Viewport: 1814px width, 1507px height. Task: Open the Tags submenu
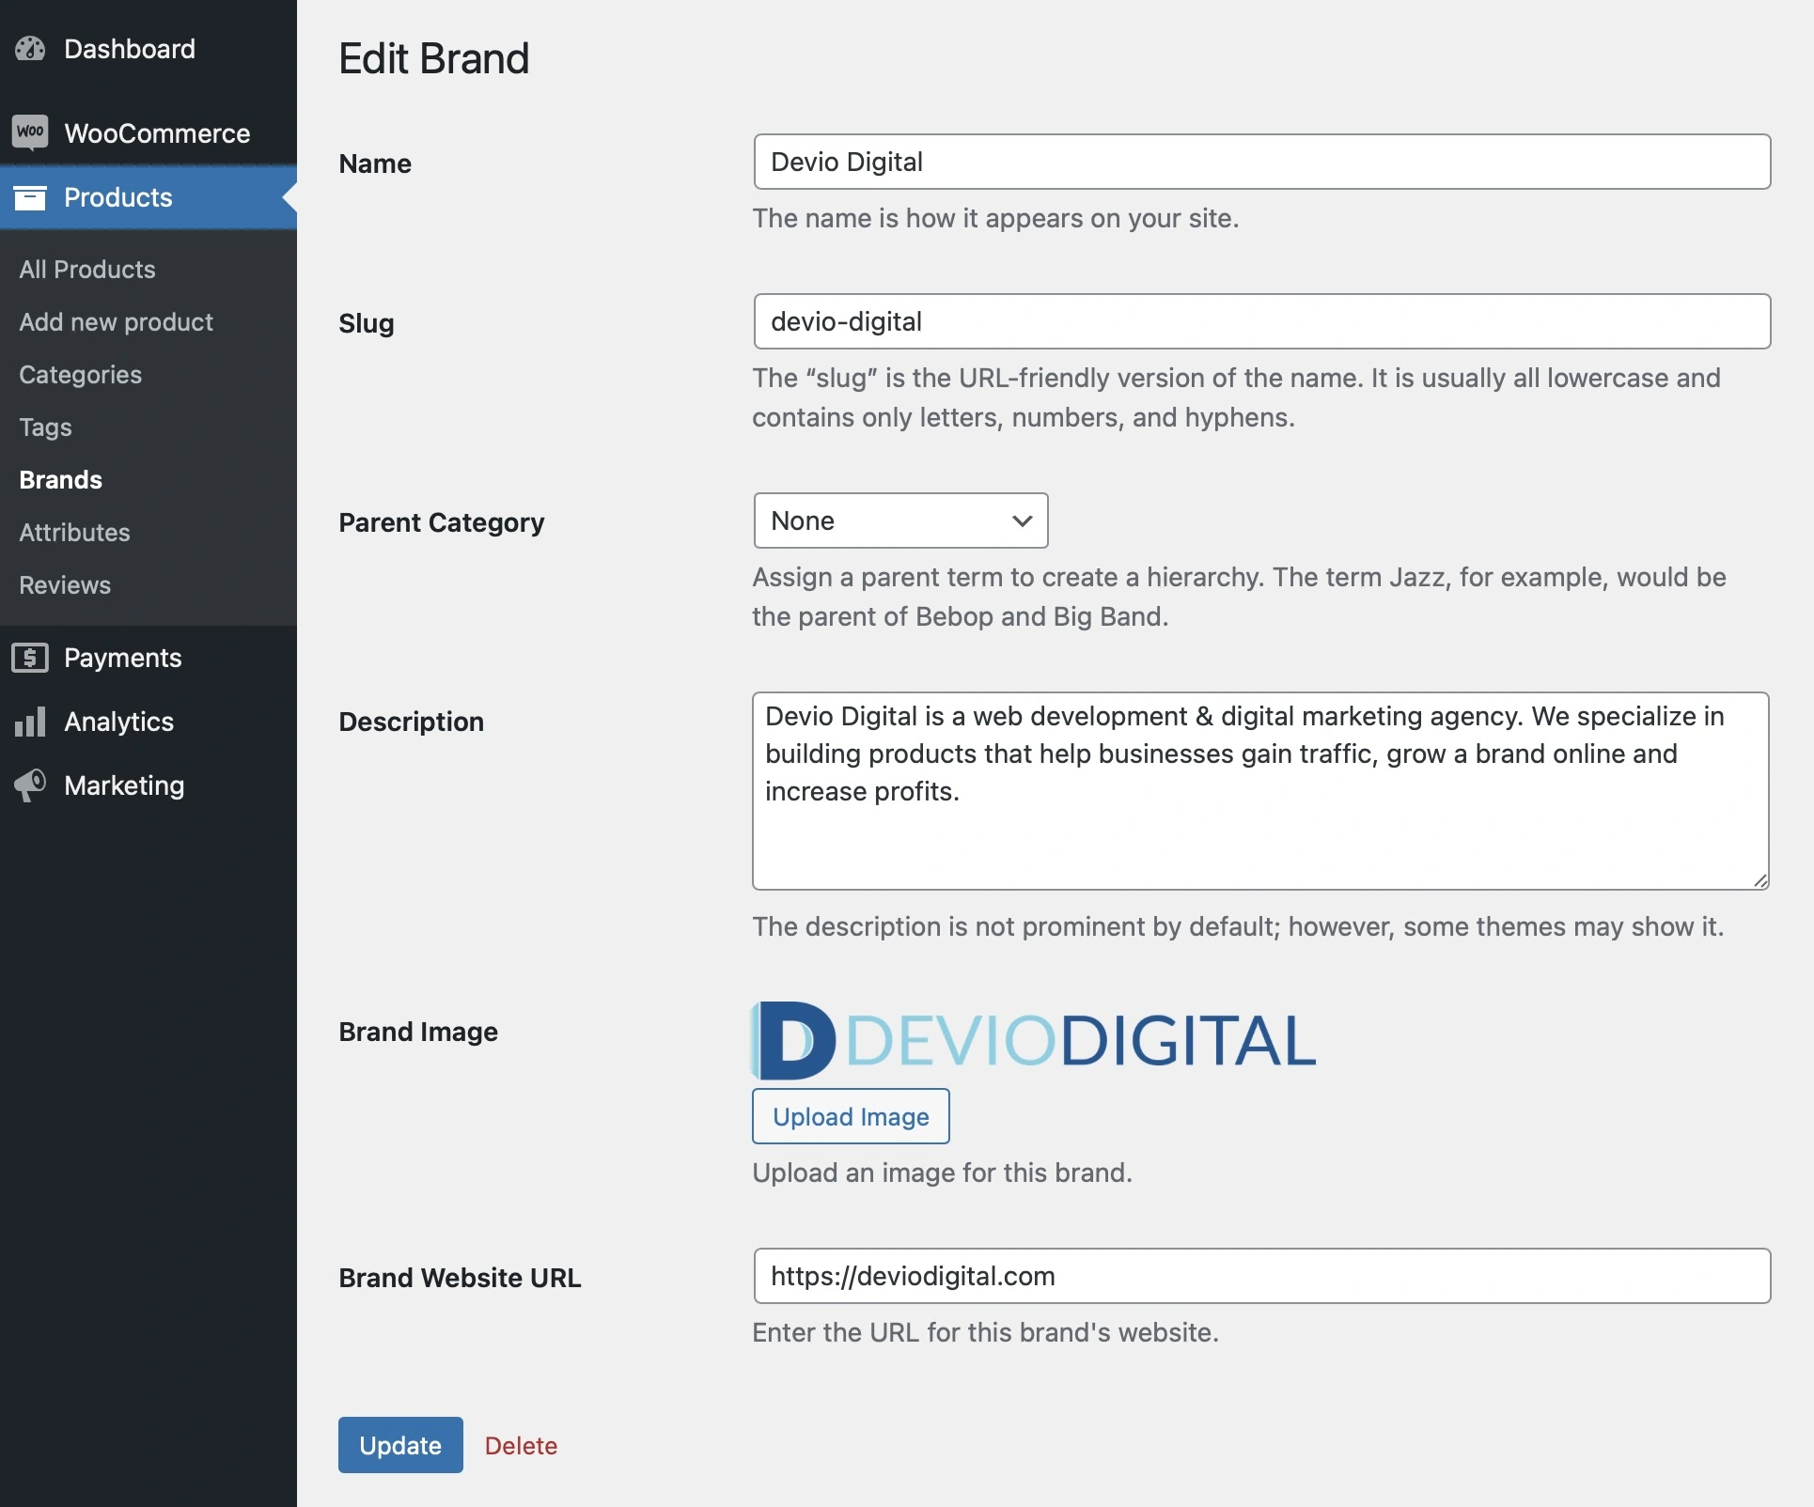(45, 427)
